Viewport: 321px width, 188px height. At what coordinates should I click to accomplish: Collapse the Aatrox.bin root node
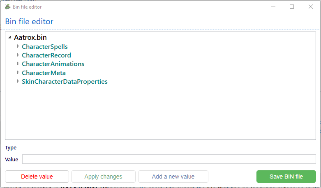[10, 37]
